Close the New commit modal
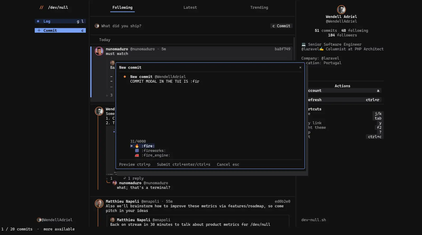422x235 pixels. point(300,68)
